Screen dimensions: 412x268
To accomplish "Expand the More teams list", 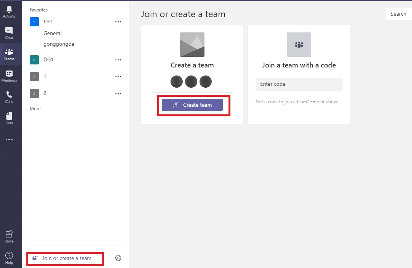I will click(x=35, y=109).
